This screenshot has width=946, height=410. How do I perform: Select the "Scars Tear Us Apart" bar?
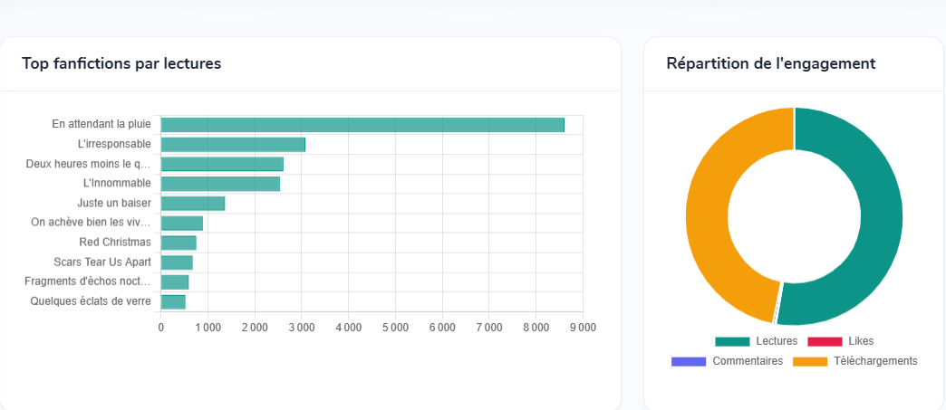(x=177, y=262)
